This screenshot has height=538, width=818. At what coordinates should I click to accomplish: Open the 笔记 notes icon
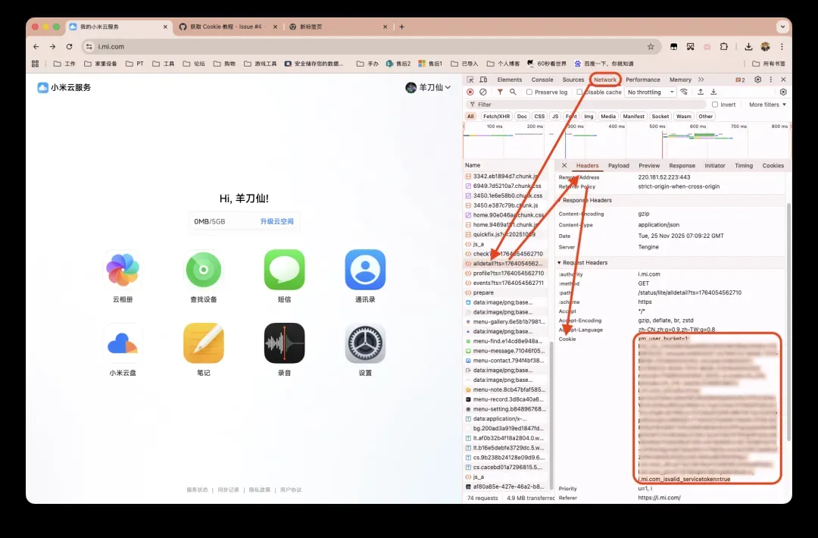[x=204, y=343]
